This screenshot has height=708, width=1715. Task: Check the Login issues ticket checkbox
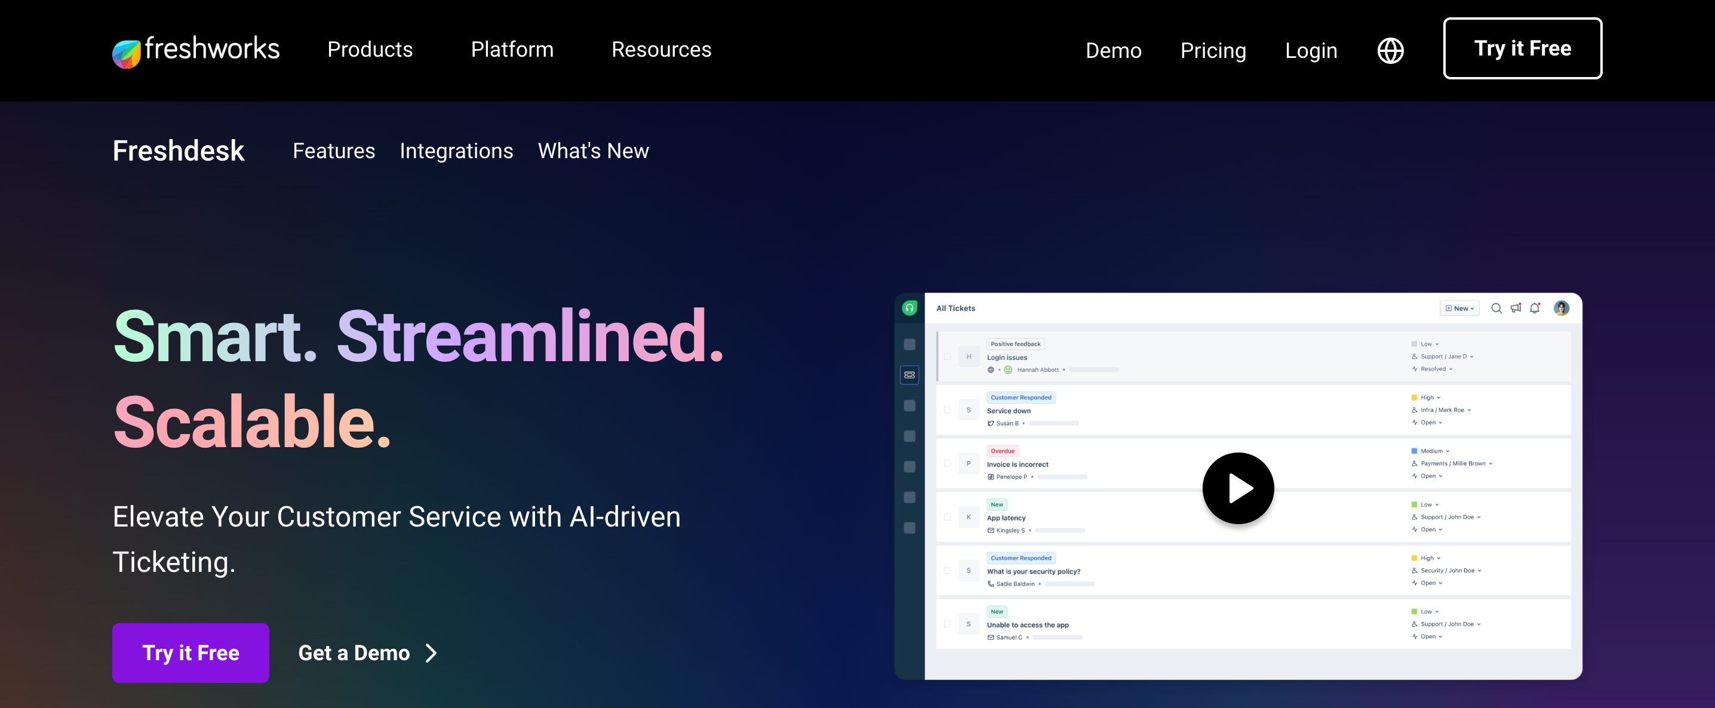pos(948,356)
